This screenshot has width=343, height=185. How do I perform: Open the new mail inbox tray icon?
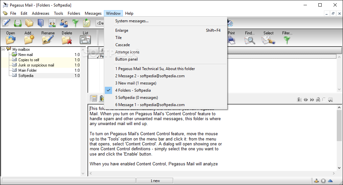coord(18,23)
